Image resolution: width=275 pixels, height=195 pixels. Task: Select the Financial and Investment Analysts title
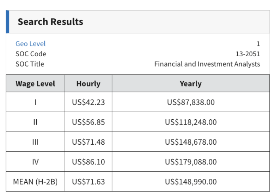pyautogui.click(x=207, y=64)
